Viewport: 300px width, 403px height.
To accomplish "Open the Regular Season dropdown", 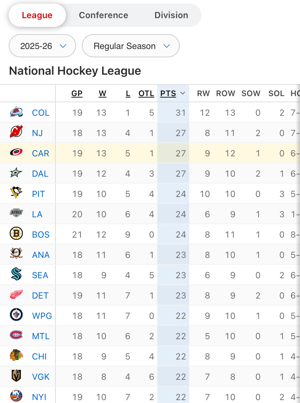I will point(131,46).
